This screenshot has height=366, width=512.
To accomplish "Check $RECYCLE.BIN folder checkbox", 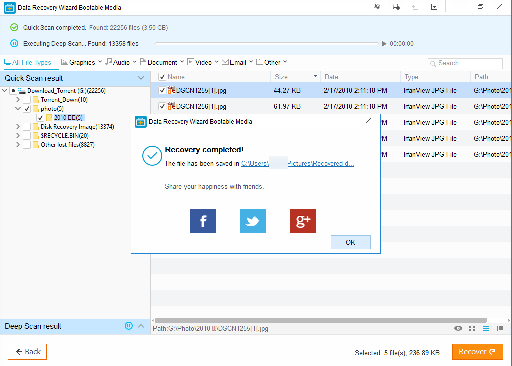I will pyautogui.click(x=27, y=136).
